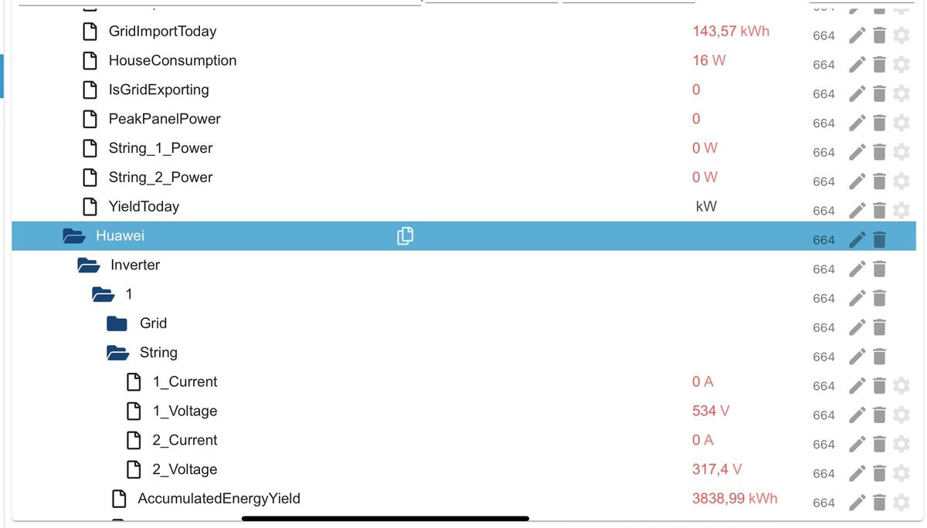Collapse the String folder
The height and width of the screenshot is (528, 927).
click(x=117, y=353)
